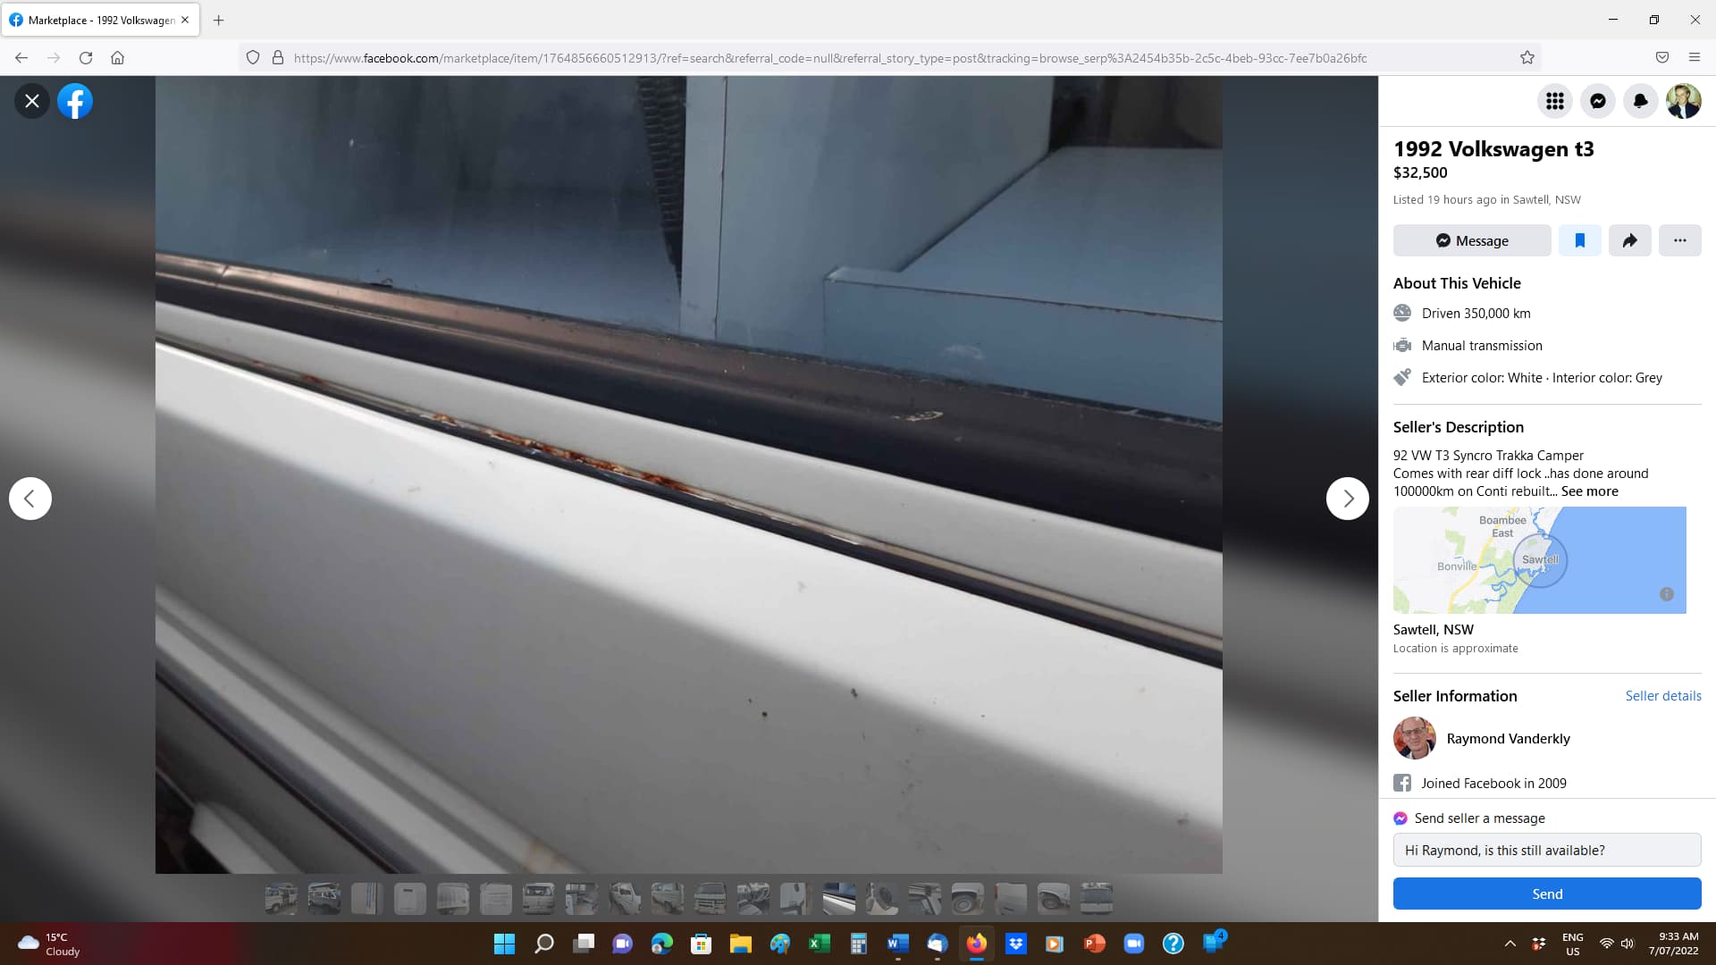
Task: Show hidden system tray icons
Action: coord(1510,944)
